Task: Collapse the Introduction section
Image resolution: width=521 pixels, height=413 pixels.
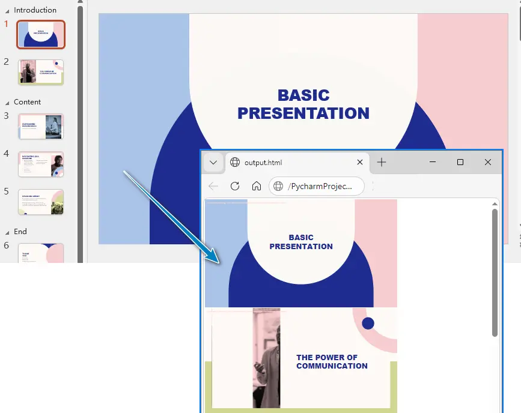Action: [7, 11]
